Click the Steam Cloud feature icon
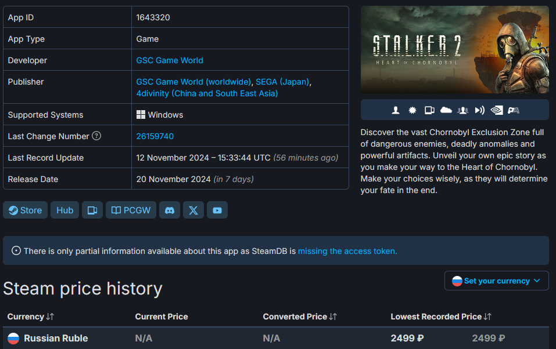 [x=446, y=110]
